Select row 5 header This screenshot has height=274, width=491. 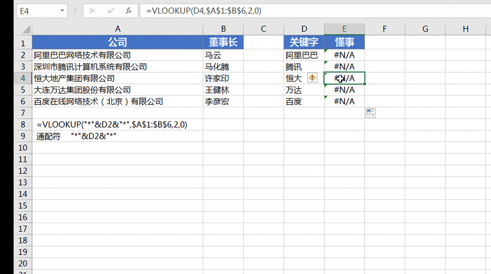coord(23,90)
